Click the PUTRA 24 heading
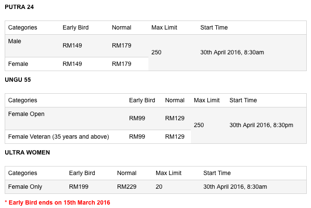311x208 pixels. 19,7
